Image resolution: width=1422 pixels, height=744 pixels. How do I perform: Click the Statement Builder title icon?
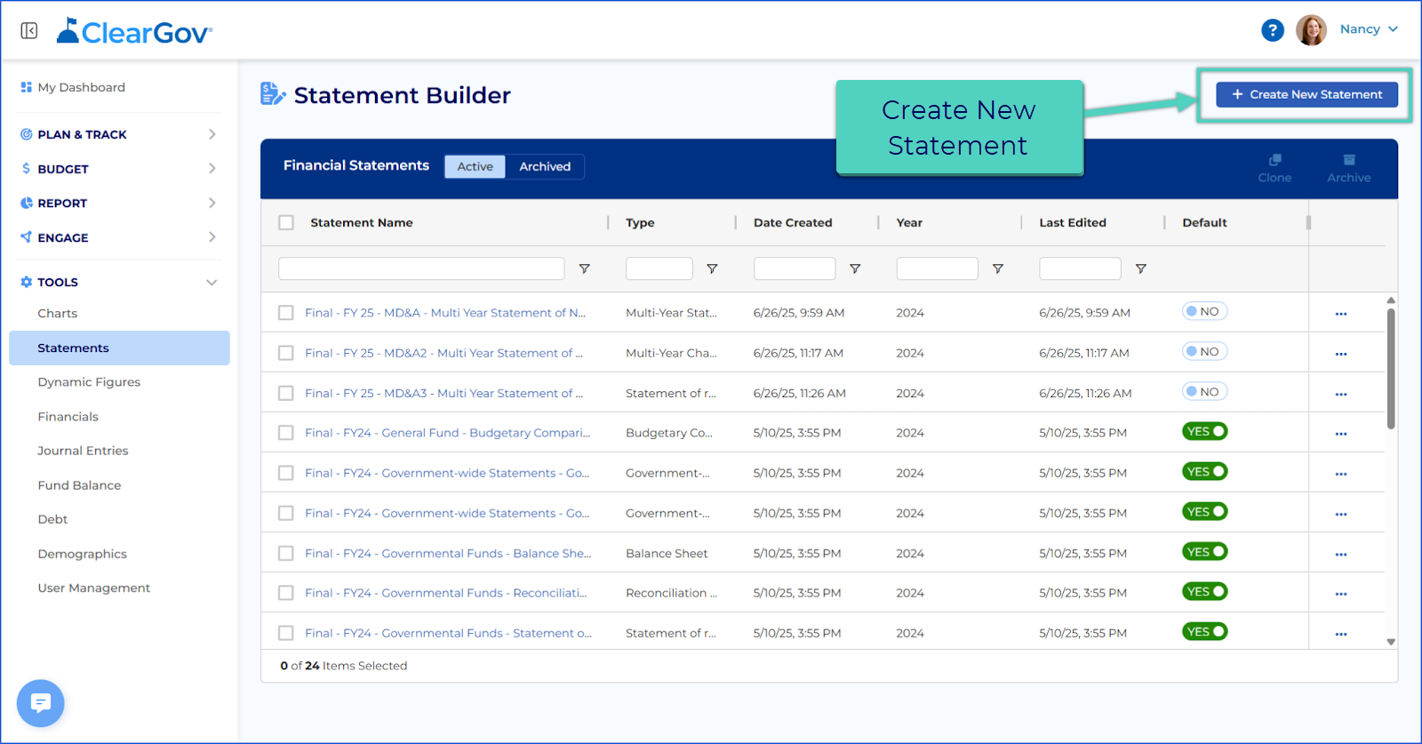273,93
